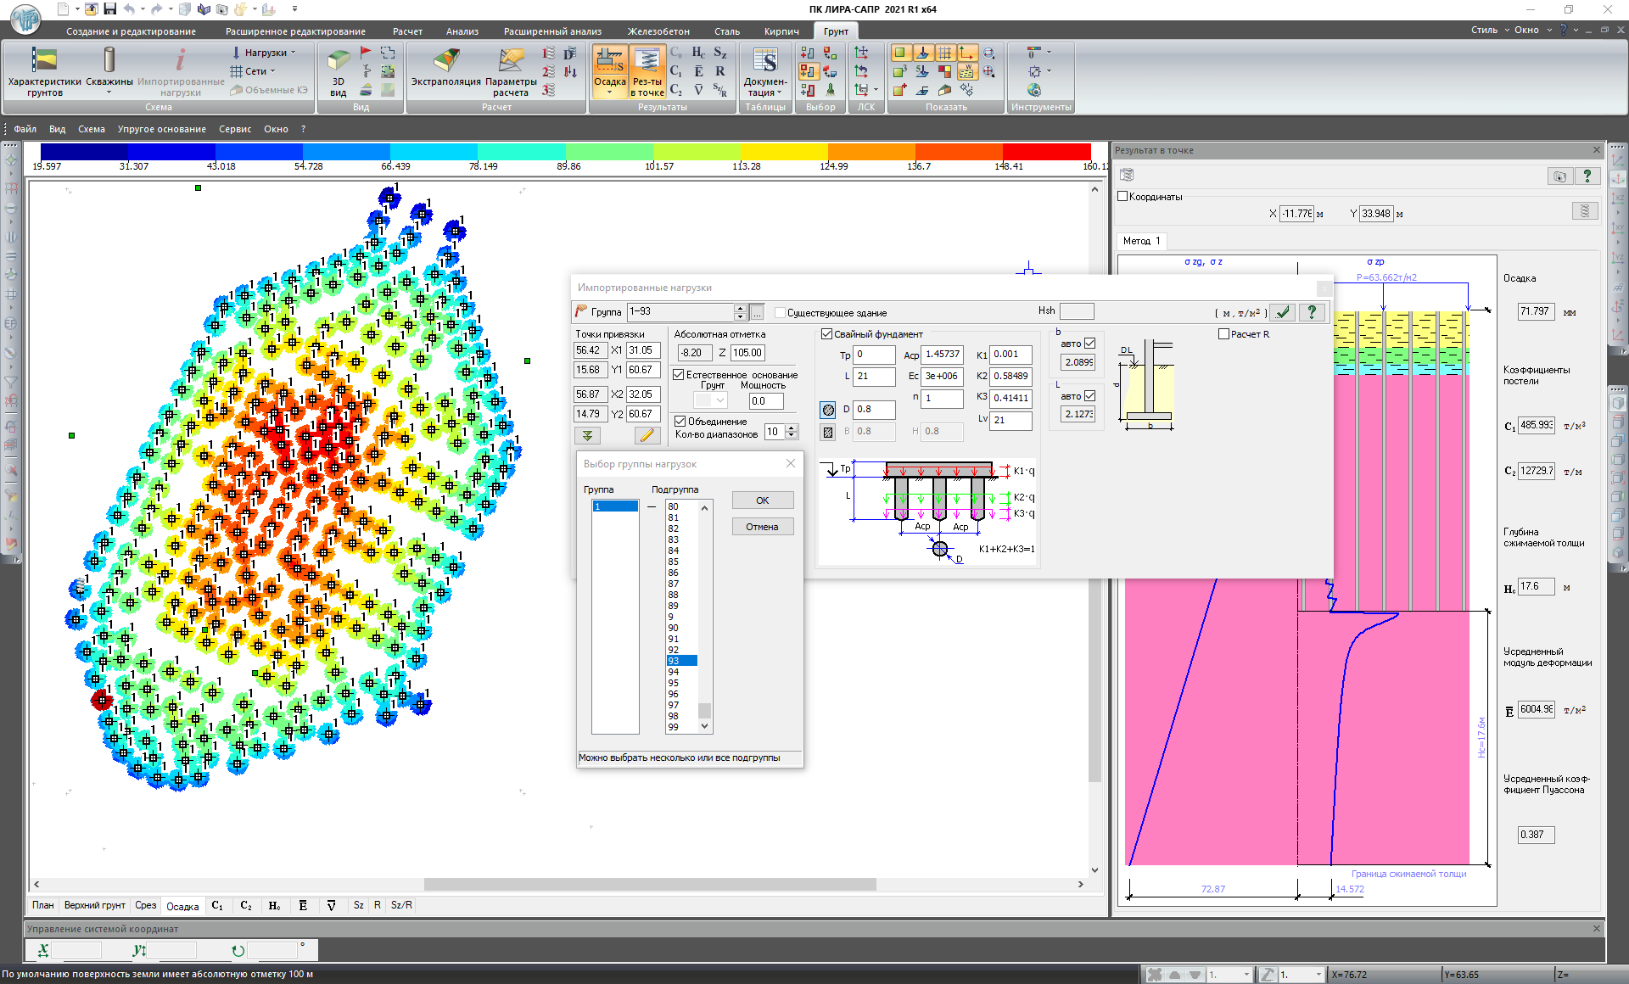Toggle the Координаты checkbox
The image size is (1629, 984).
click(x=1123, y=196)
